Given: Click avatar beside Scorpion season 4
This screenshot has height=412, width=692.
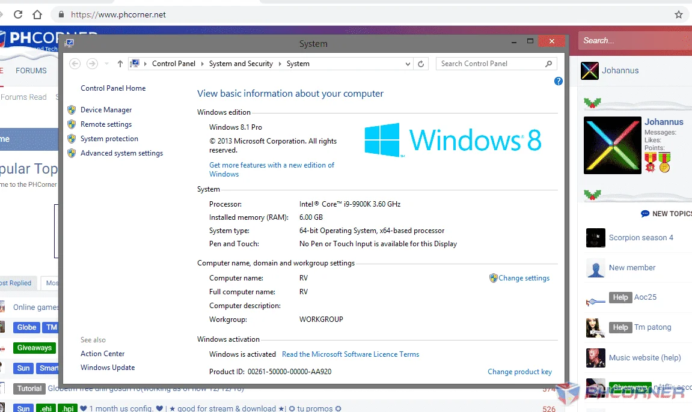Looking at the screenshot, I should pos(595,238).
